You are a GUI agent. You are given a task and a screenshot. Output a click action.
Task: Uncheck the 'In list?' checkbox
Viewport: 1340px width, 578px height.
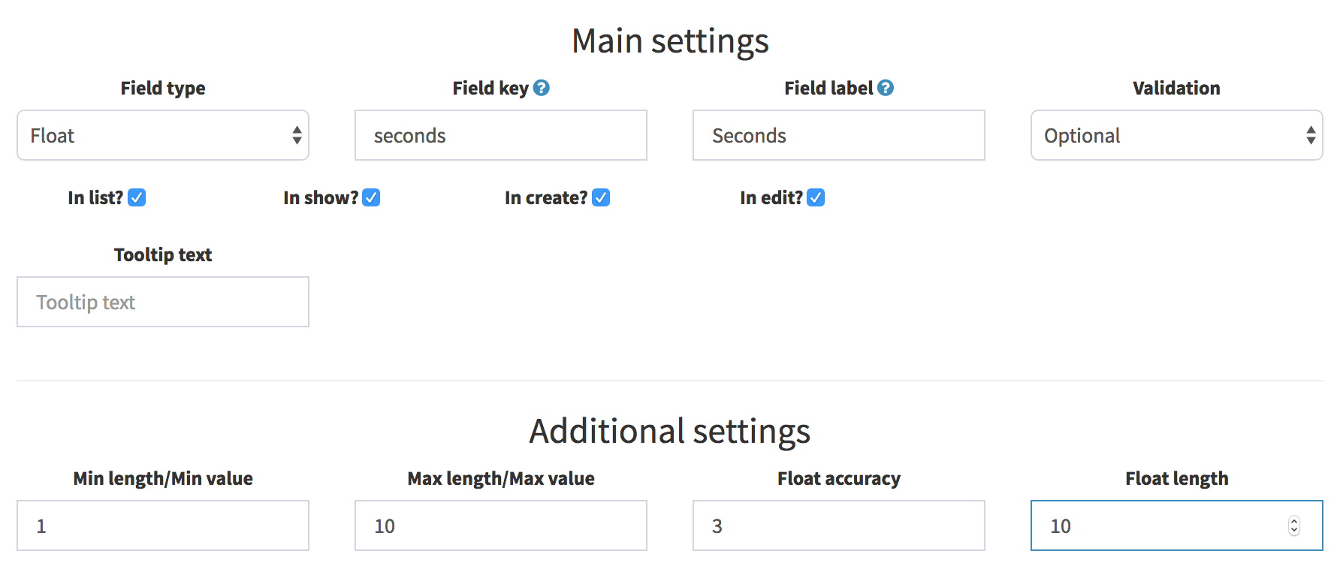click(137, 197)
